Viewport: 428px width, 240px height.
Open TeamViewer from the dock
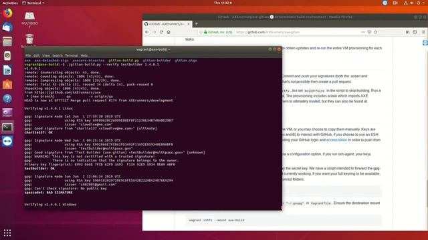tap(7, 141)
